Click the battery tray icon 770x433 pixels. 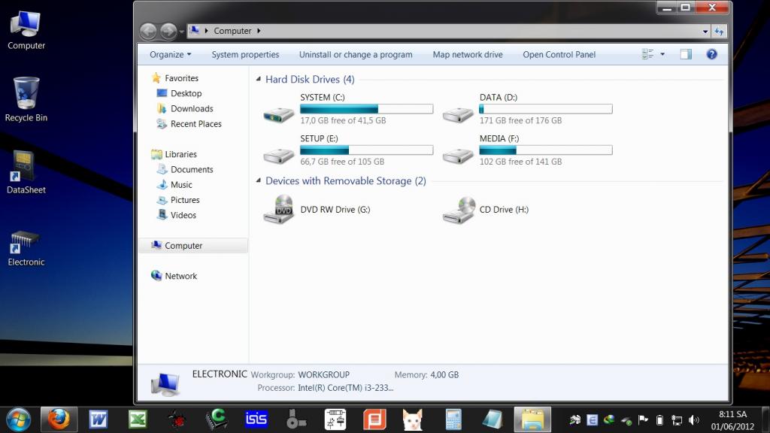click(660, 420)
